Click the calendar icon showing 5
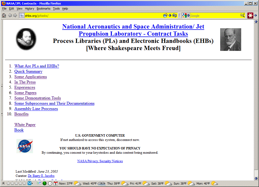The width and height of the screenshot is (259, 187). pos(56,183)
